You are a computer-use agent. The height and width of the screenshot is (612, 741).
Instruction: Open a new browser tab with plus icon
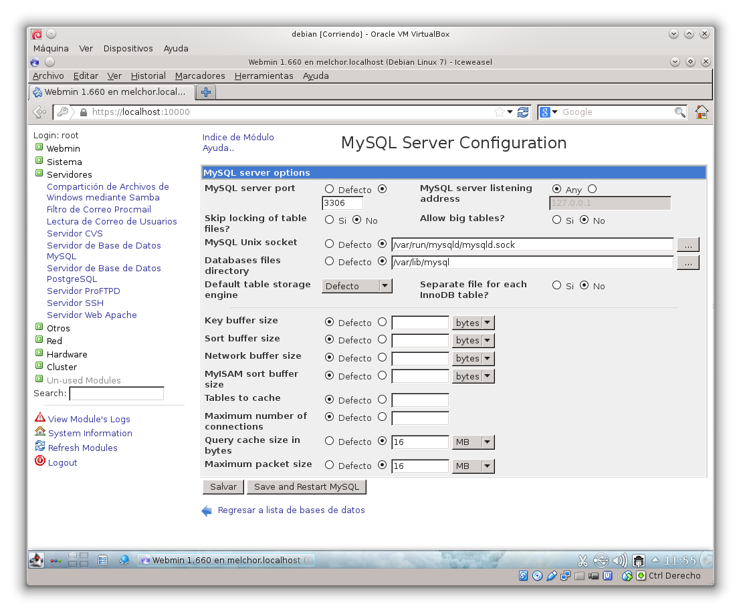pyautogui.click(x=206, y=92)
